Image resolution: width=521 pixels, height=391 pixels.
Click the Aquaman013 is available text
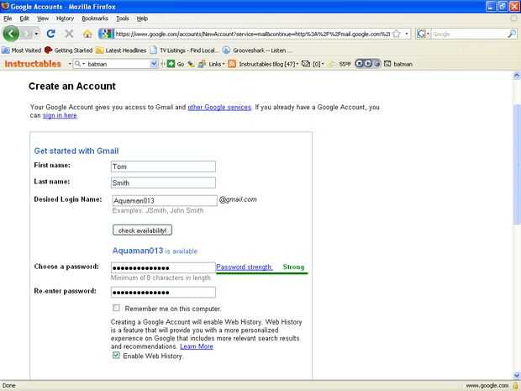pyautogui.click(x=155, y=251)
